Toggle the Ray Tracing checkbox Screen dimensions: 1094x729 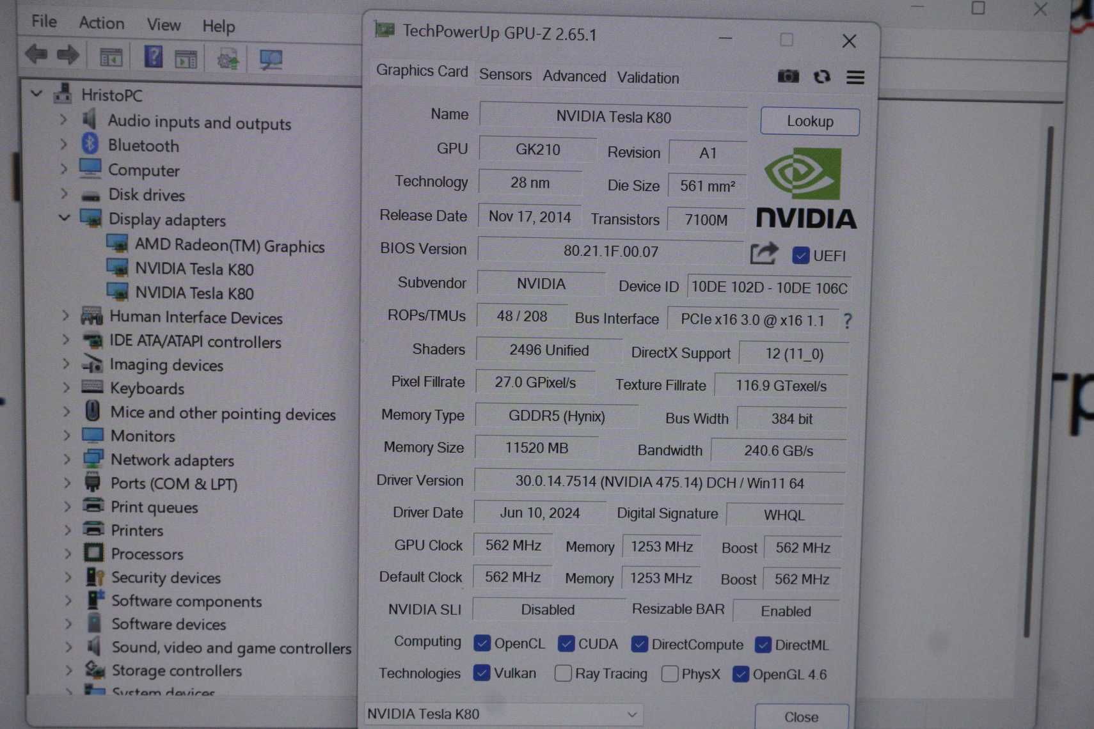[x=563, y=673]
